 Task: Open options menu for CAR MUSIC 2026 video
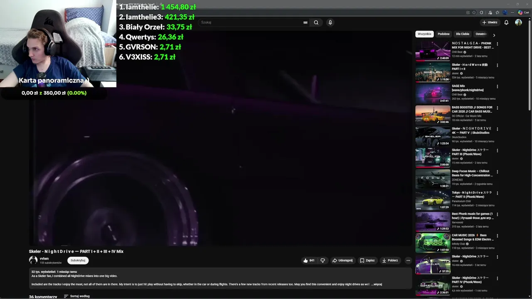click(497, 236)
